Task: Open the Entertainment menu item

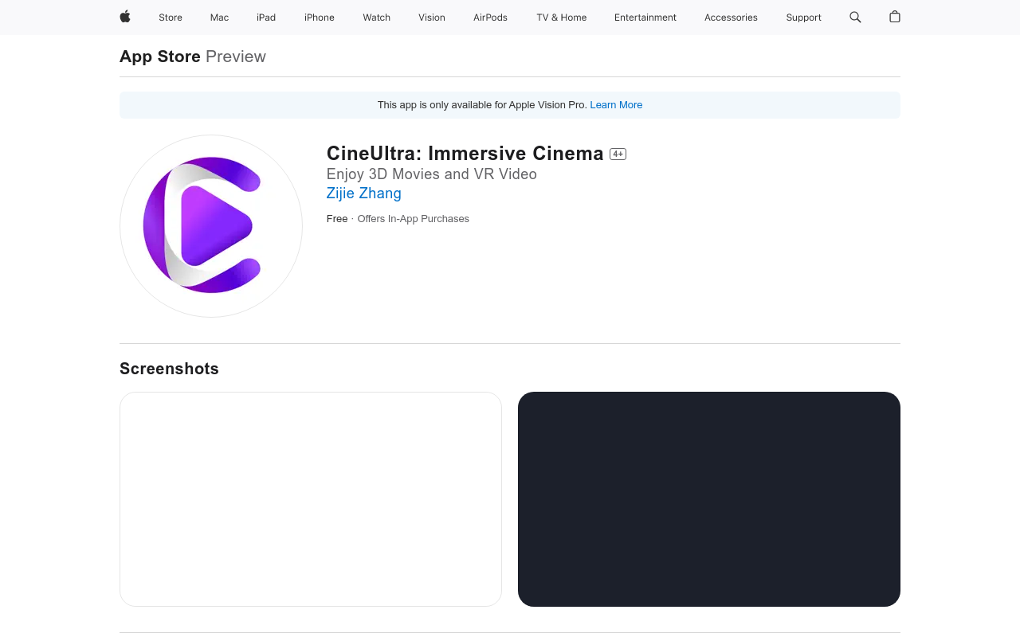Action: click(645, 18)
